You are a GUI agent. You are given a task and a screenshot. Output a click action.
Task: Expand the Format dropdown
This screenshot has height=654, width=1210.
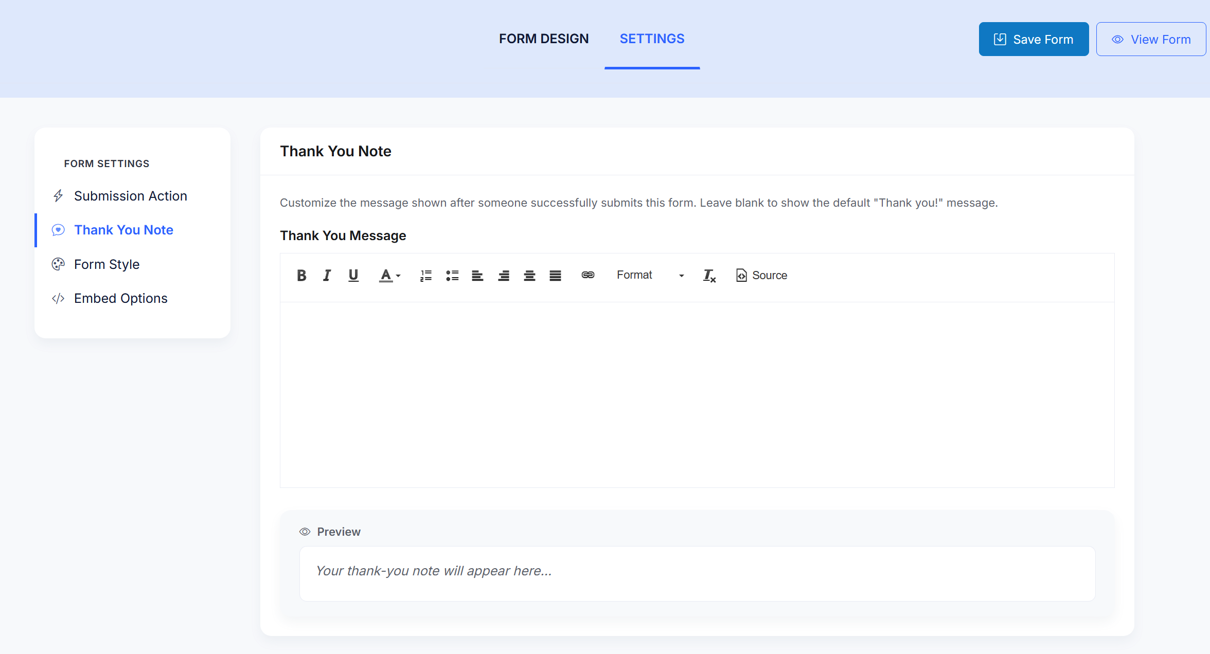click(x=650, y=276)
